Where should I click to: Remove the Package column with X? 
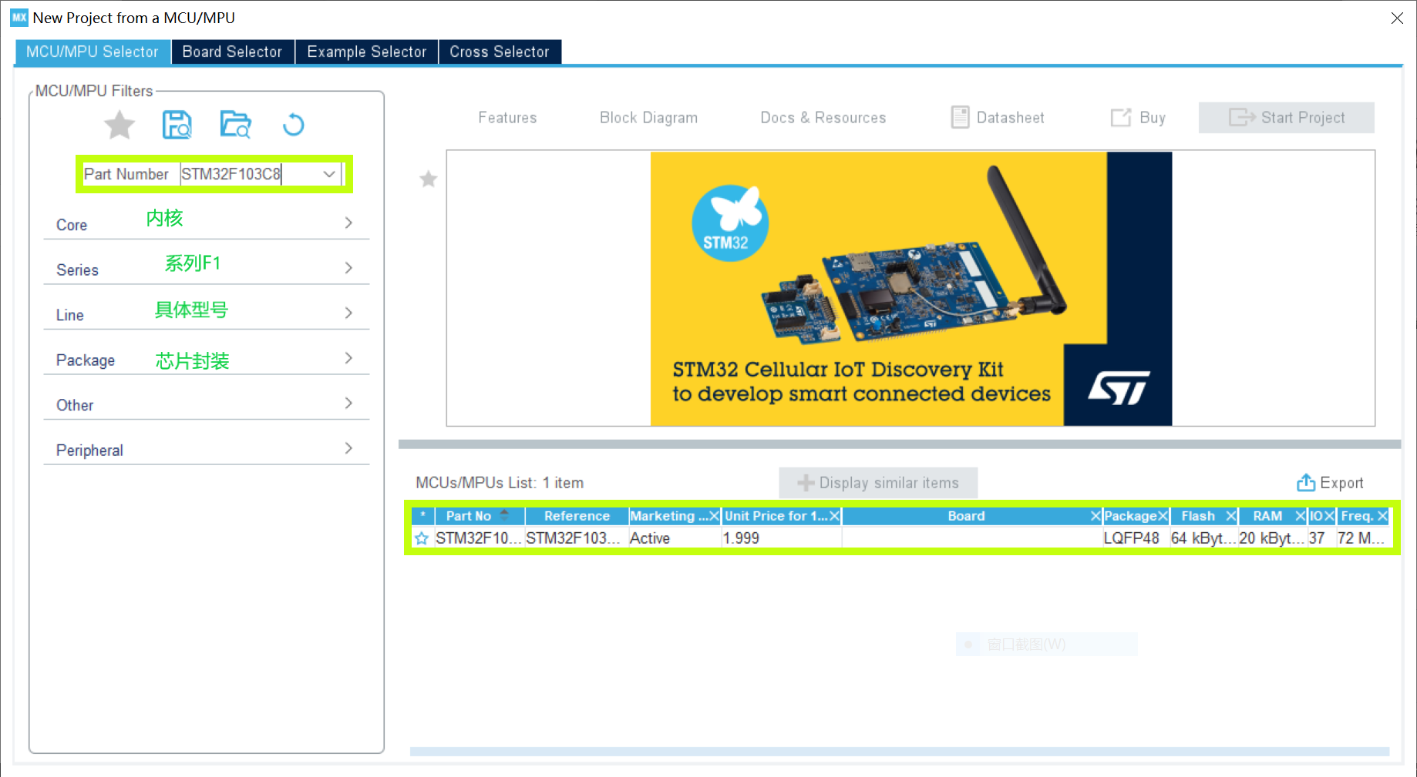point(1163,516)
